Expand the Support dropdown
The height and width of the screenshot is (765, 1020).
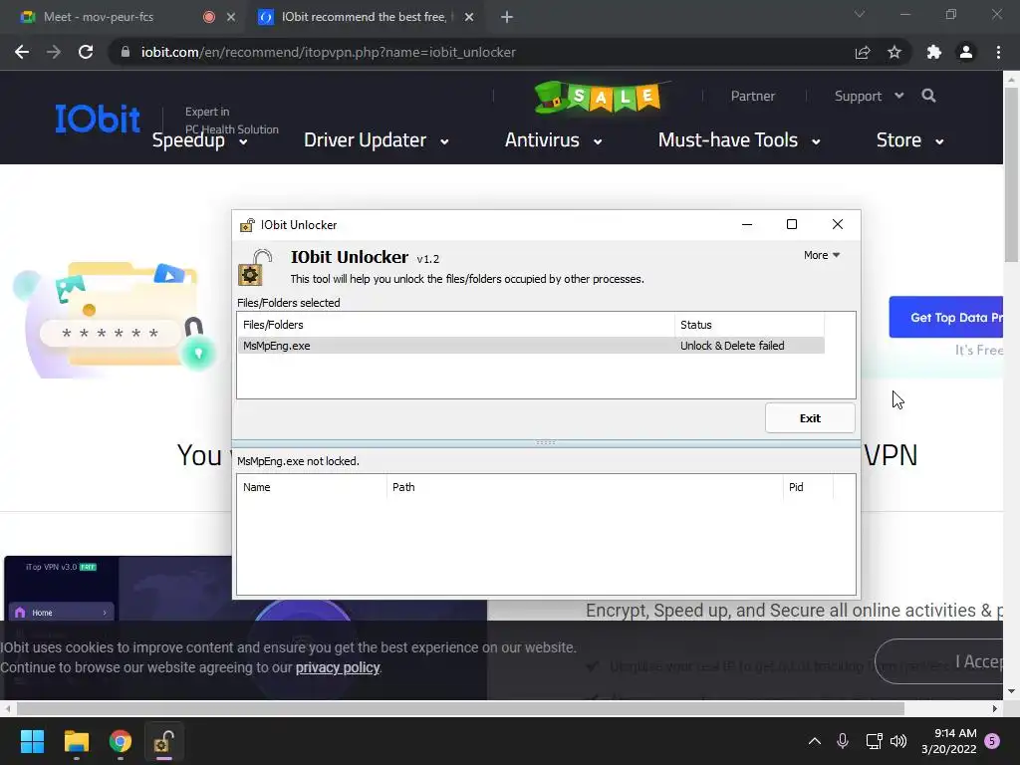tap(869, 97)
